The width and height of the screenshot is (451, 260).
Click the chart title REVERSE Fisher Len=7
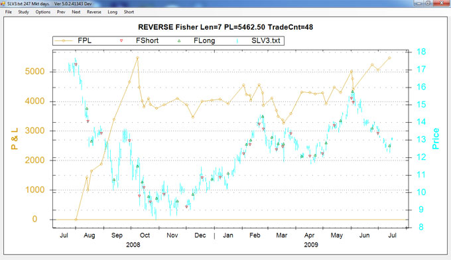225,27
